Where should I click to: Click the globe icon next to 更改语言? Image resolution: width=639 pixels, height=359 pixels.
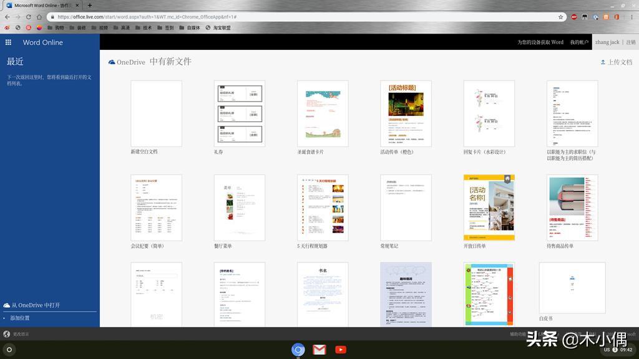click(6, 333)
